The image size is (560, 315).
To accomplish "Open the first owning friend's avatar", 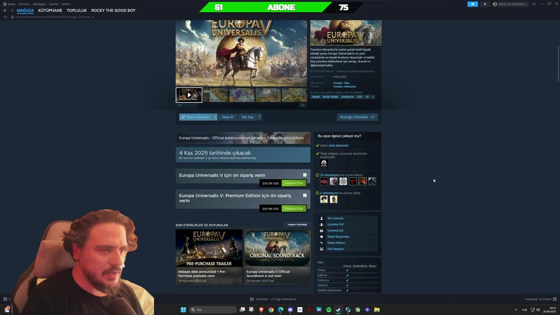I will pos(324,199).
